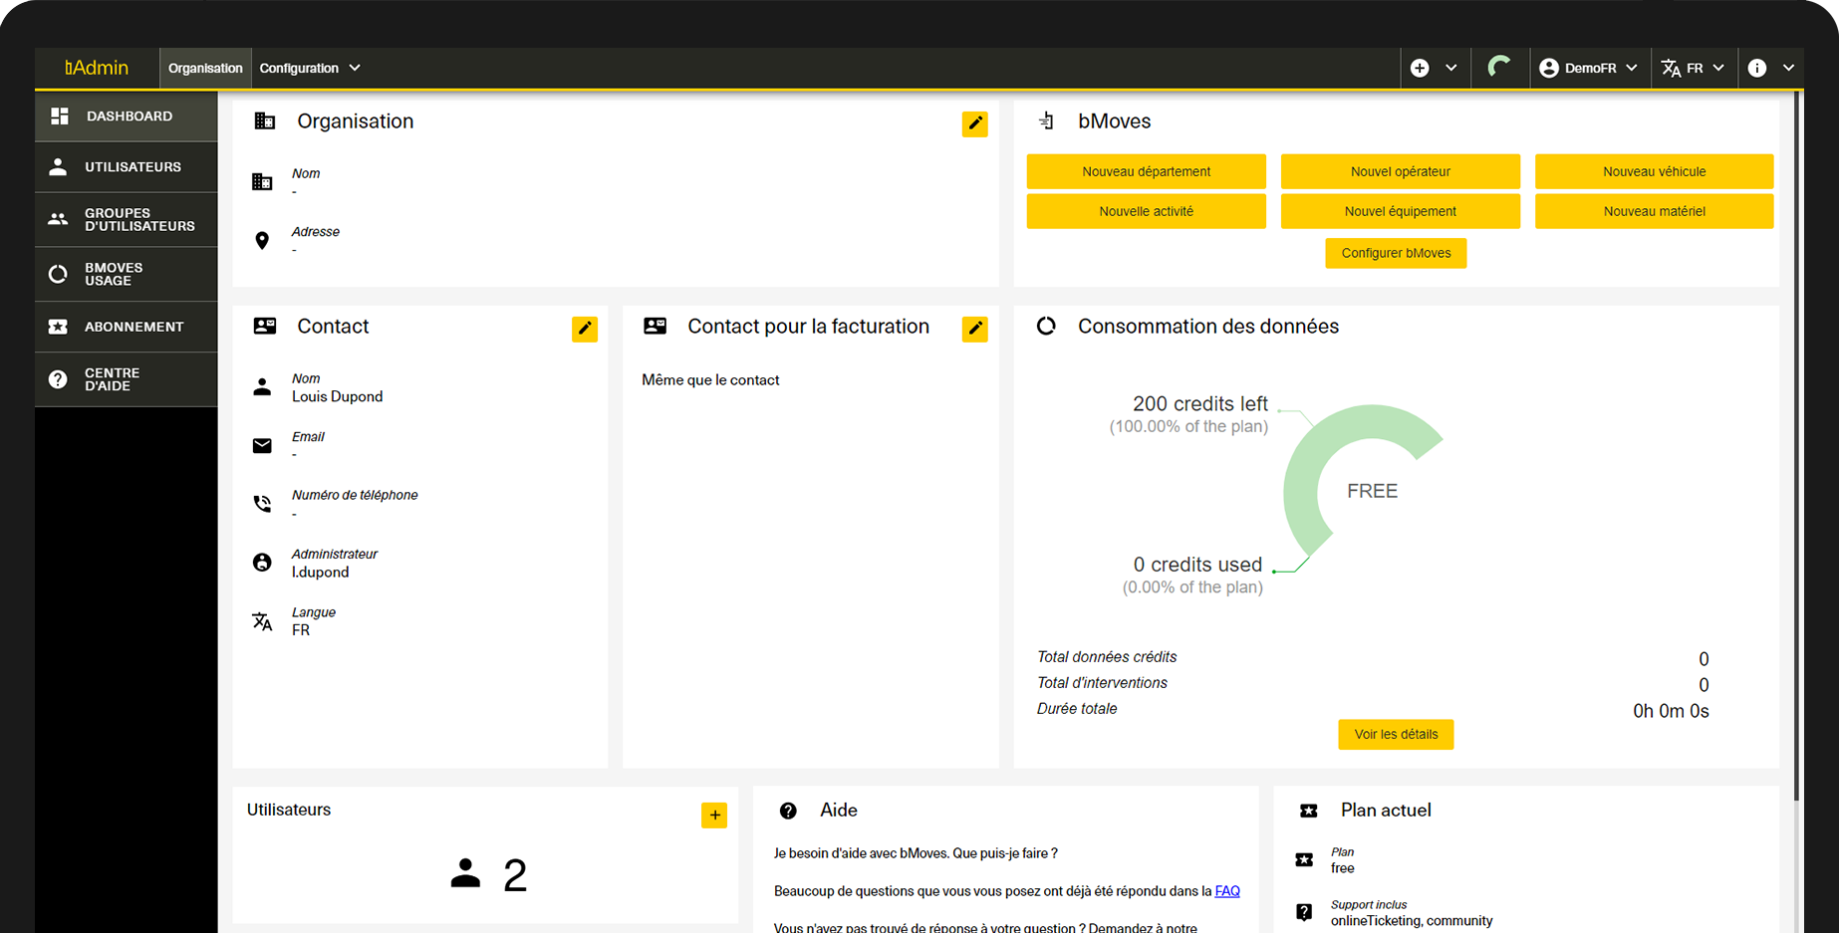Open the info dropdown in header
1839x933 pixels.
(x=1770, y=68)
